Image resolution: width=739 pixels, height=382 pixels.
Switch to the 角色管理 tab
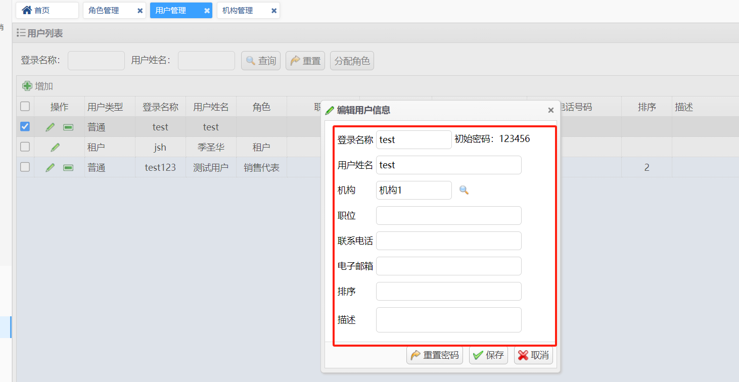(108, 10)
